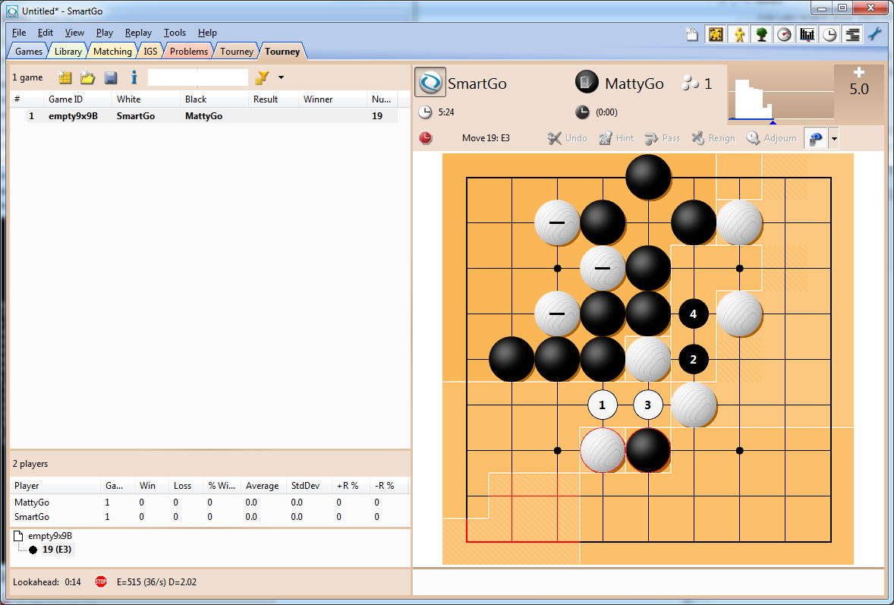Click the red stop clock icon
Screen dimensions: 894x605
426,138
